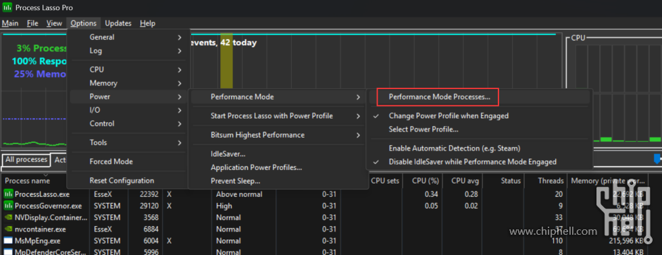Toggle Disable IdleSaver while Performance Mode Engaged
Viewport: 662px width, 255px height.
point(472,162)
